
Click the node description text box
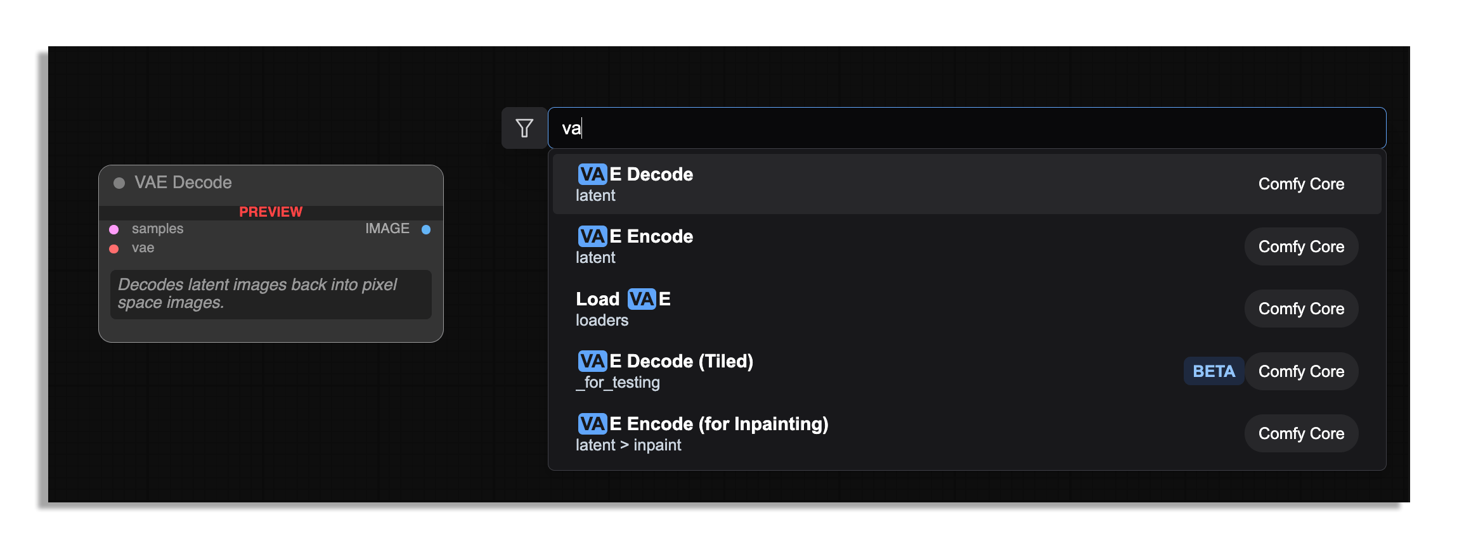[x=271, y=294]
